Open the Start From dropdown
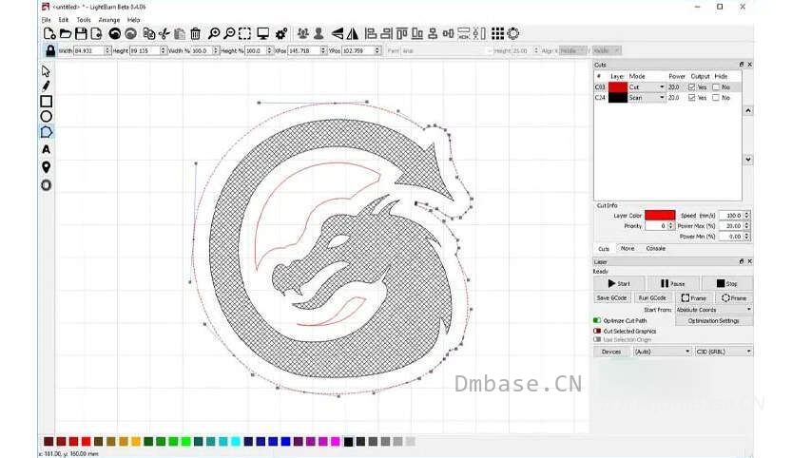792x458 pixels. tap(714, 310)
